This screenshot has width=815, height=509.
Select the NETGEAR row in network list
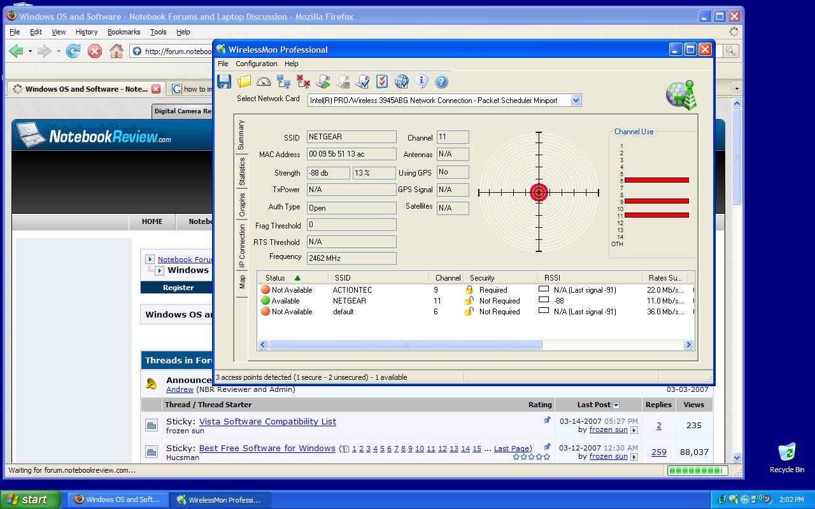(x=476, y=301)
